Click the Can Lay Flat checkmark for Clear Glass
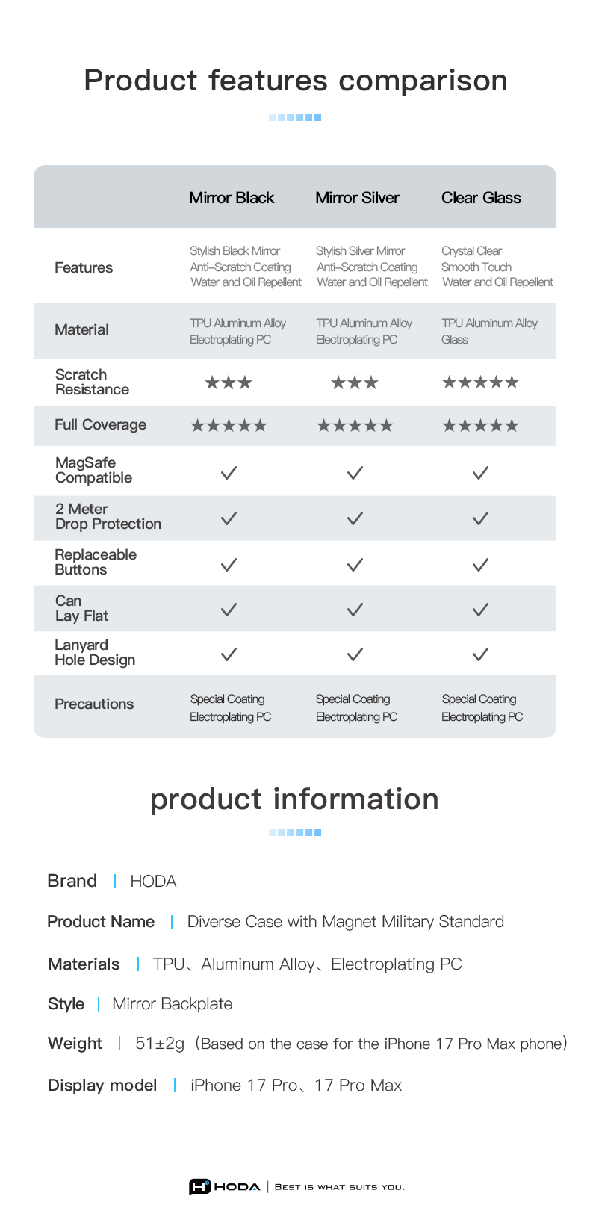 tap(481, 610)
